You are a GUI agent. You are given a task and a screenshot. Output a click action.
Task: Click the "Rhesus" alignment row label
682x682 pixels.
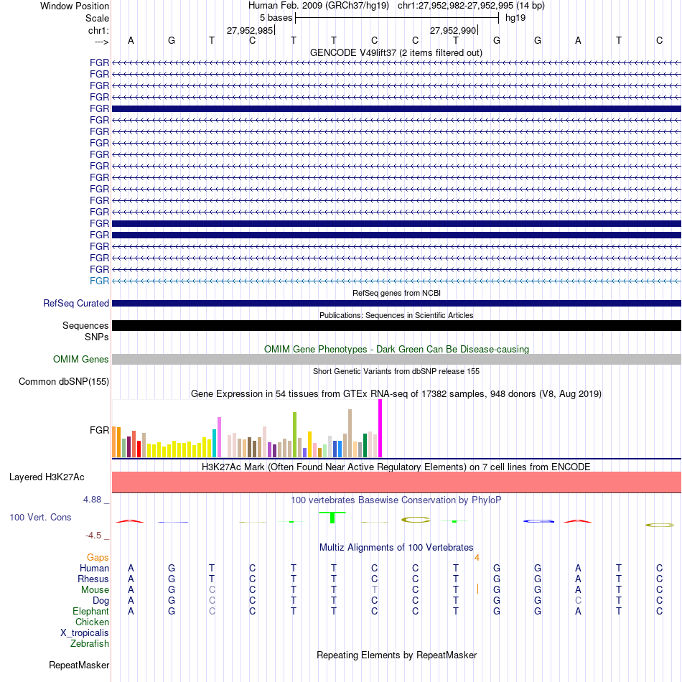click(x=93, y=579)
